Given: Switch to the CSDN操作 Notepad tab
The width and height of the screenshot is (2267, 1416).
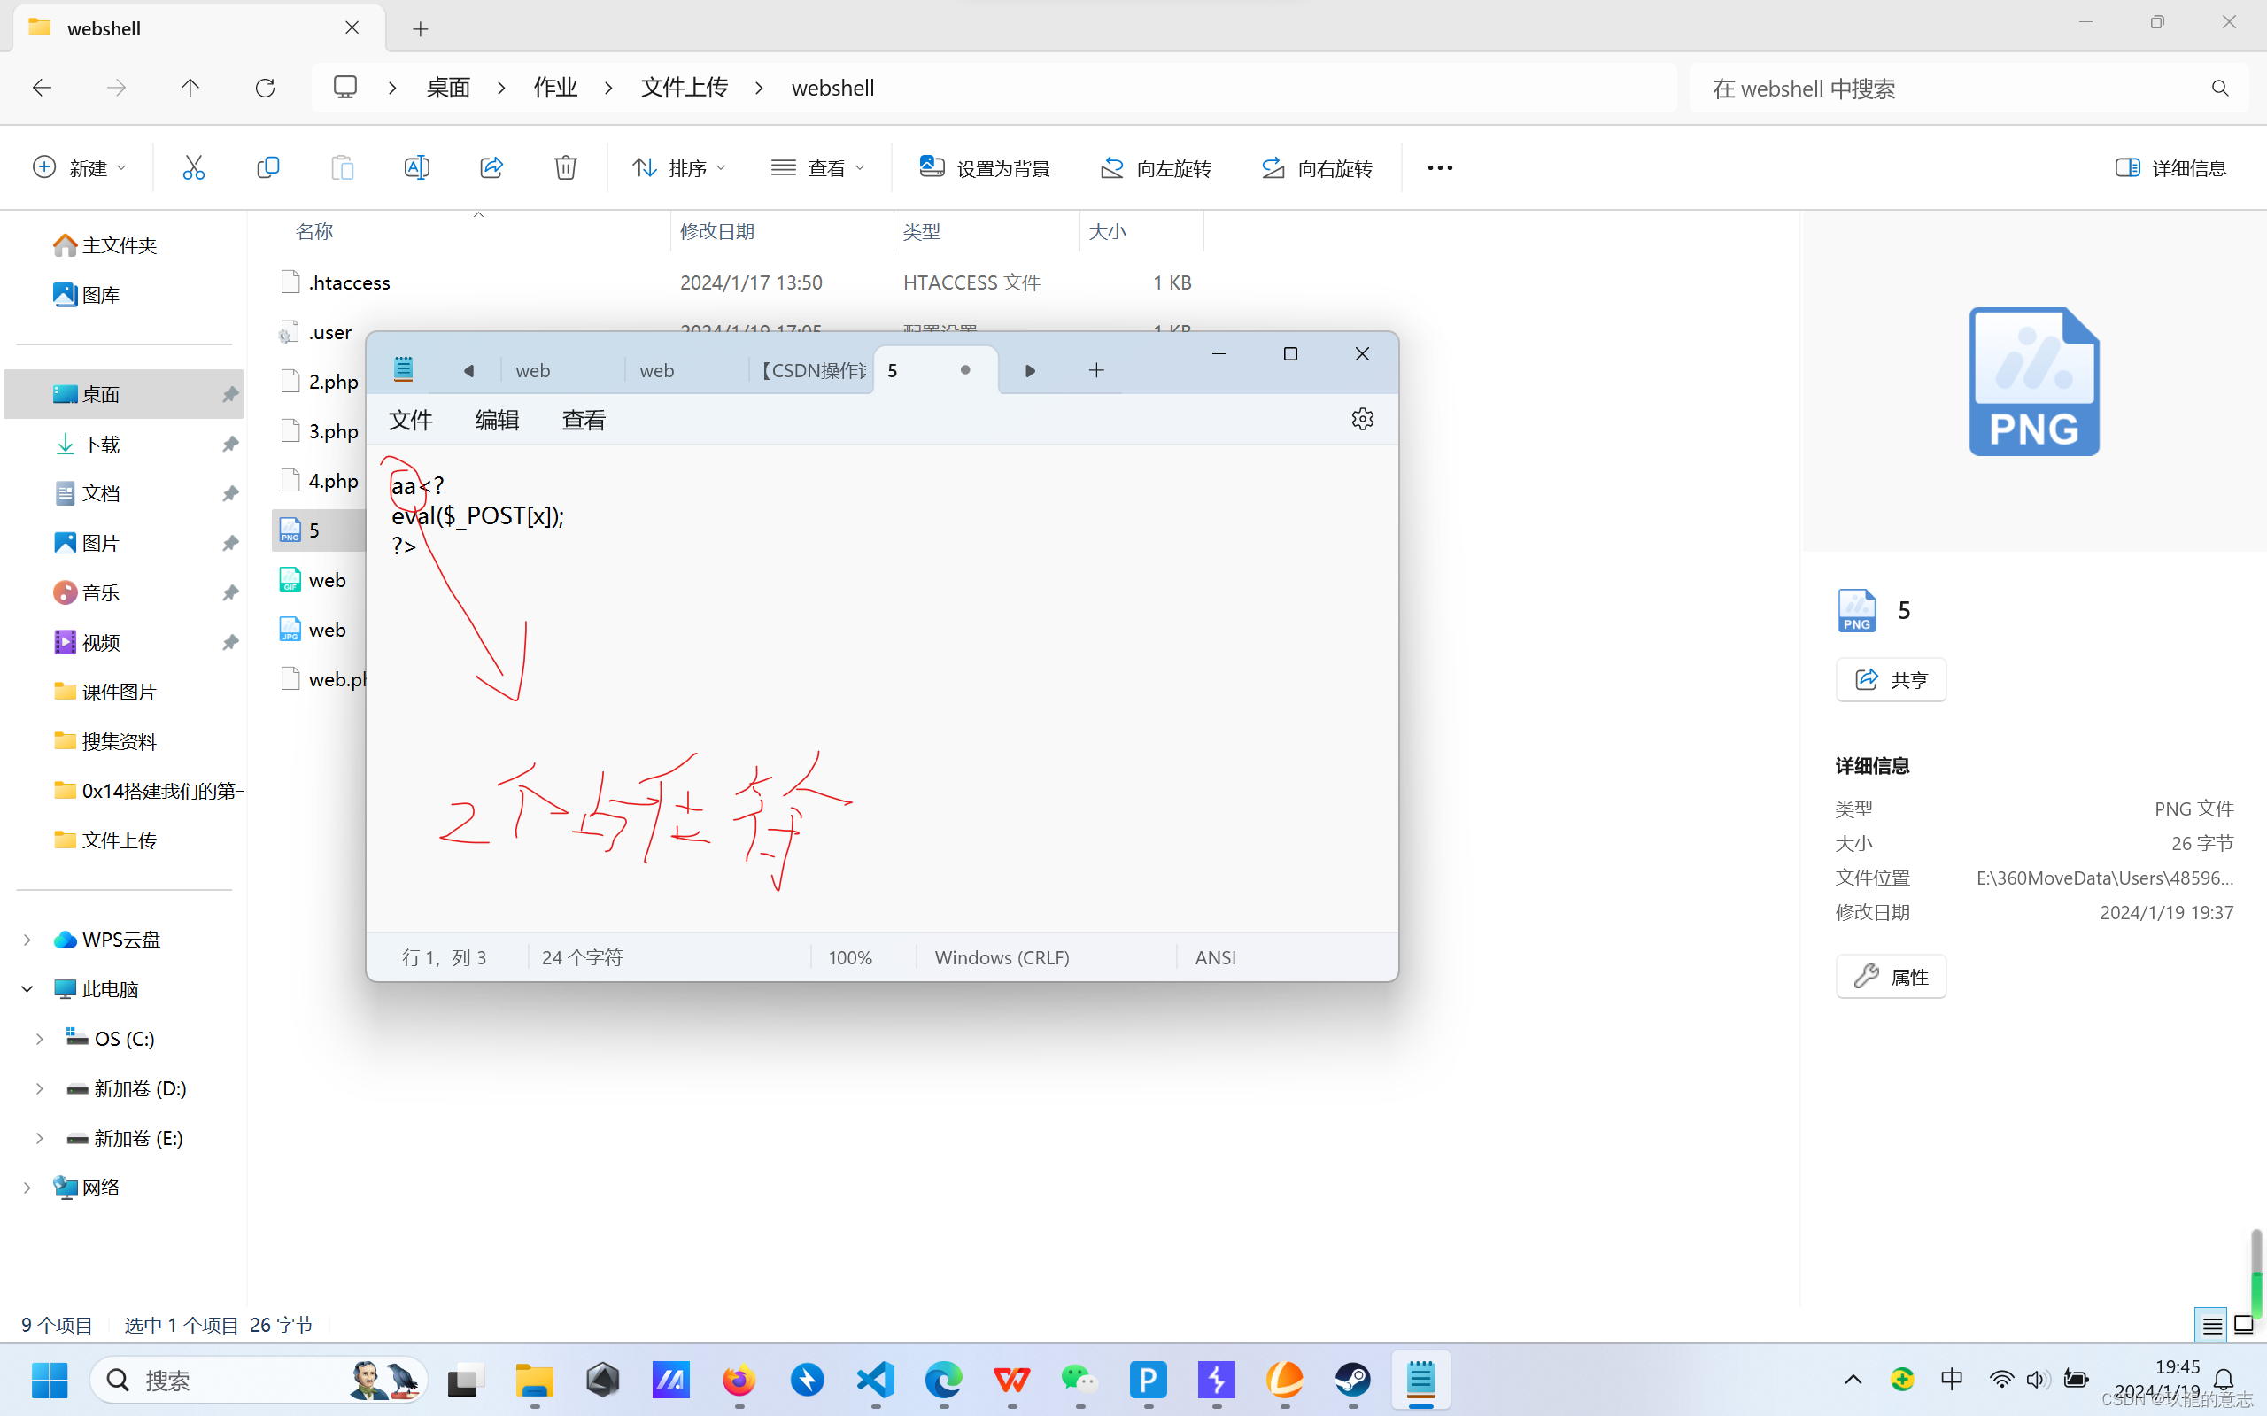Looking at the screenshot, I should 811,371.
